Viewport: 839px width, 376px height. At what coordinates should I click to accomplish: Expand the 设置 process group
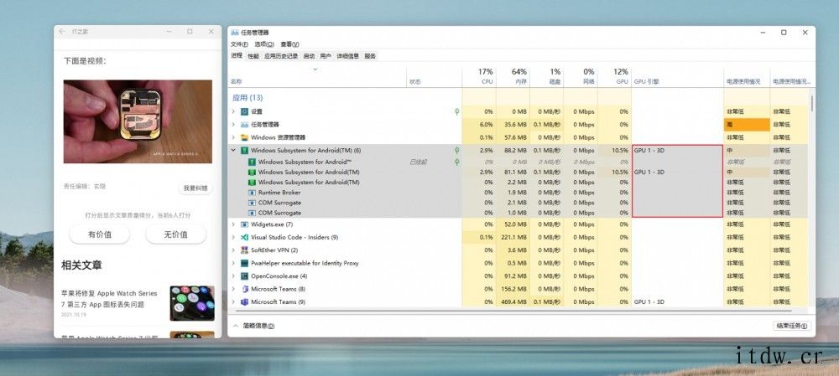coord(233,111)
